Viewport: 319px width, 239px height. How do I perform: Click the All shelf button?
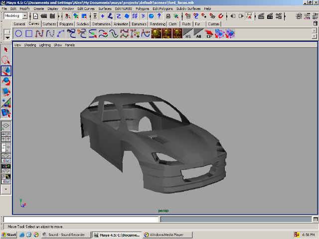(198, 34)
